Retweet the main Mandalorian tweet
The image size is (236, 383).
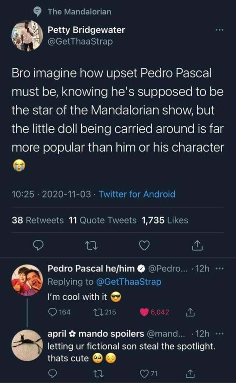point(90,246)
